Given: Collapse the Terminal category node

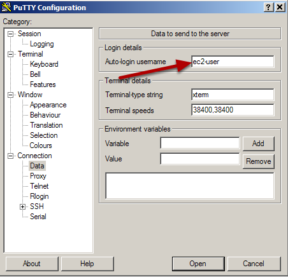Looking at the screenshot, I should click(x=10, y=54).
